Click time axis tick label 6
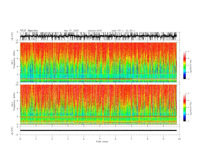202x156 pixels. pos(116,139)
